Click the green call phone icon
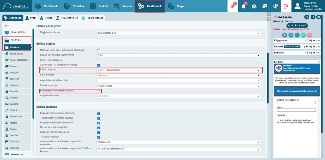 [x=303, y=35]
